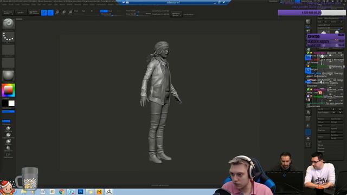Open the yellow M app on taskbar
The height and width of the screenshot is (195, 347).
click(x=99, y=192)
